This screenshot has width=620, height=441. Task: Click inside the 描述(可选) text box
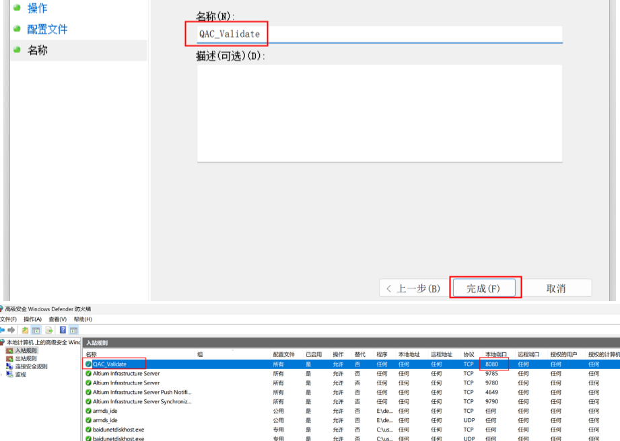pos(379,113)
